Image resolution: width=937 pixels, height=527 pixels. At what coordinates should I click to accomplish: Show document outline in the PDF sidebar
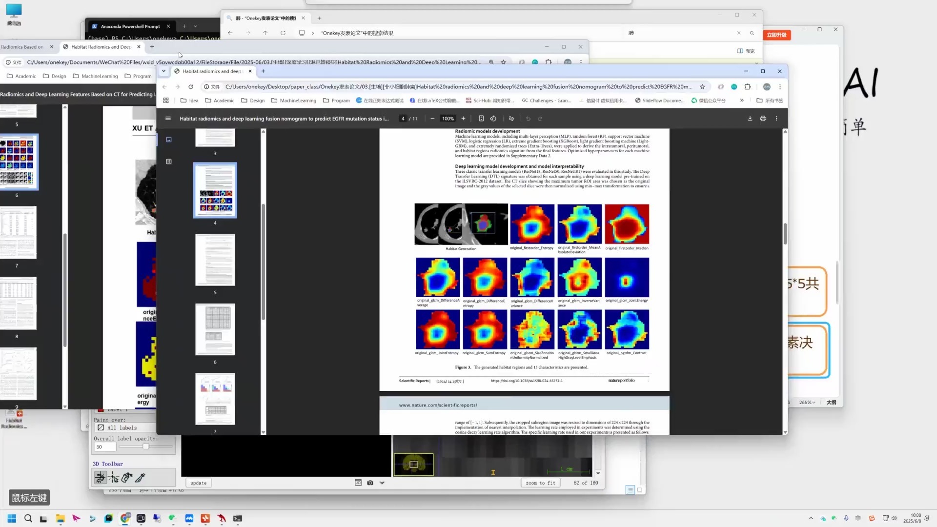(x=169, y=162)
